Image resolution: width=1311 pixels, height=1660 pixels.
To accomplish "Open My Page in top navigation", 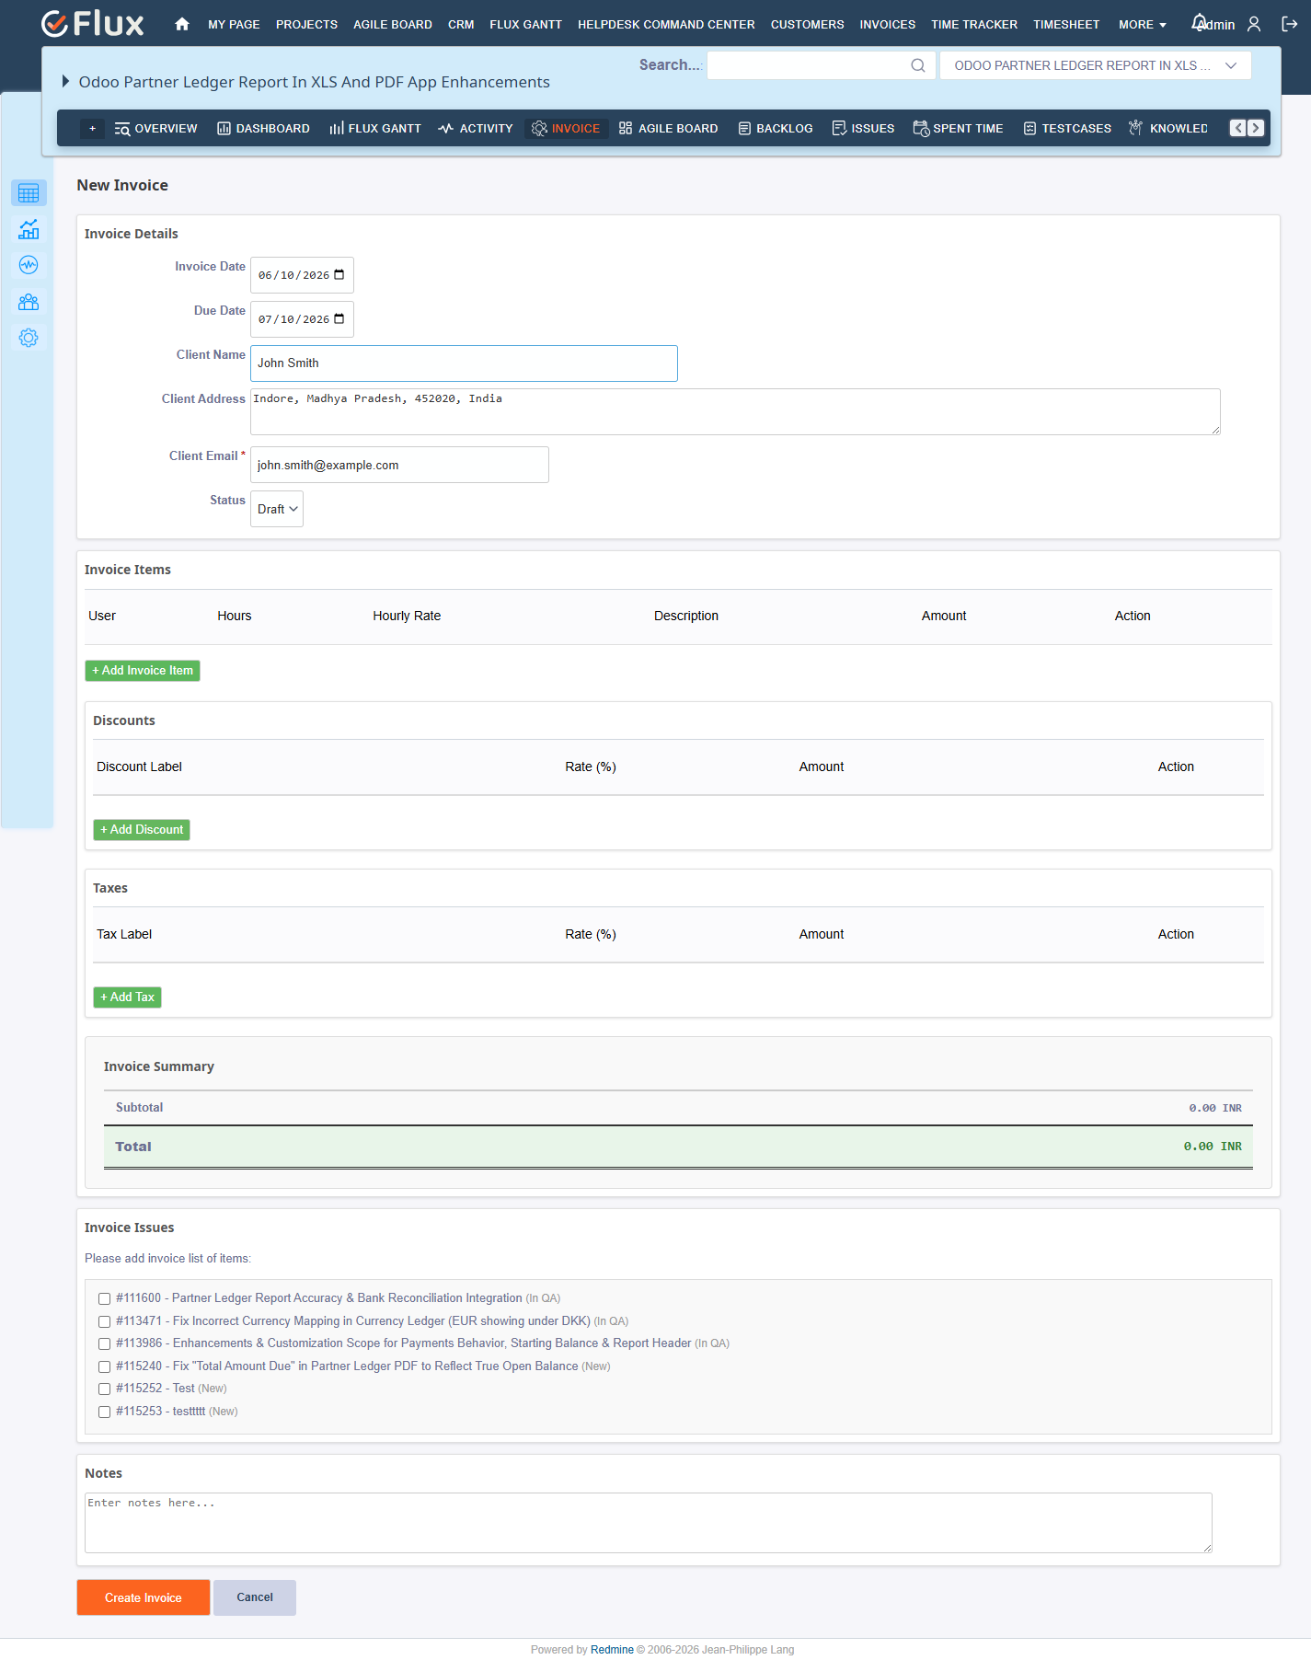I will tap(234, 25).
